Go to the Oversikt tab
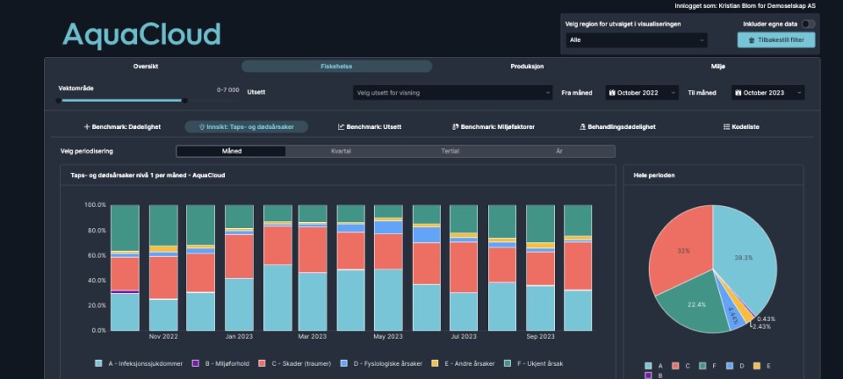The height and width of the screenshot is (379, 843). (146, 67)
